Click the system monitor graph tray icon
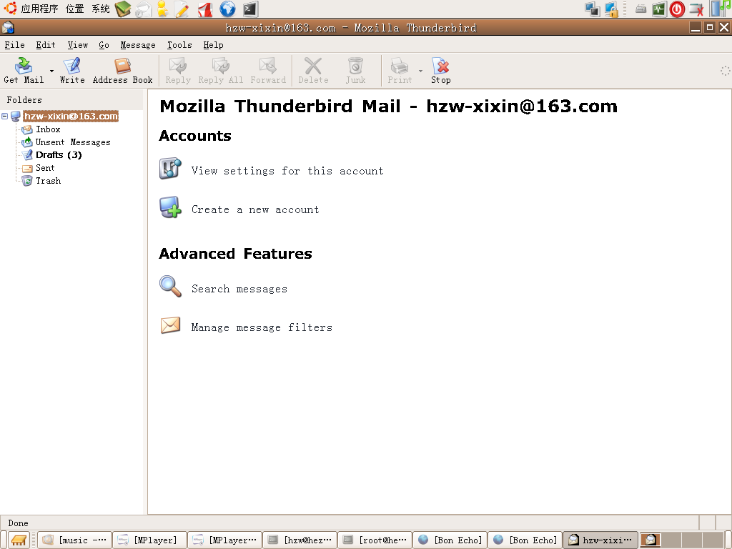Image resolution: width=732 pixels, height=549 pixels. pyautogui.click(x=658, y=9)
